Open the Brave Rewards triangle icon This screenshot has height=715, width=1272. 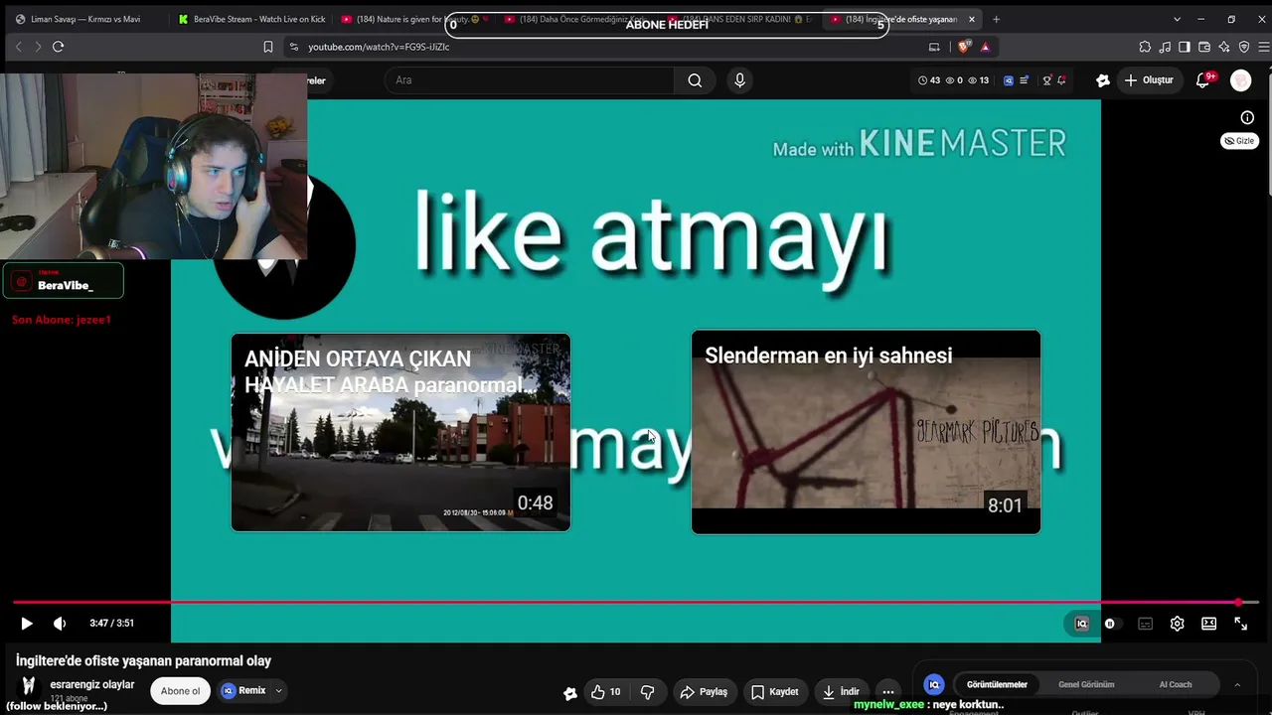985,47
